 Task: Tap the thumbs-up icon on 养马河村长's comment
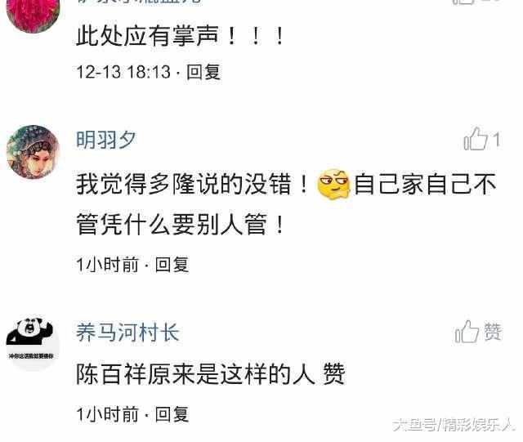467,332
